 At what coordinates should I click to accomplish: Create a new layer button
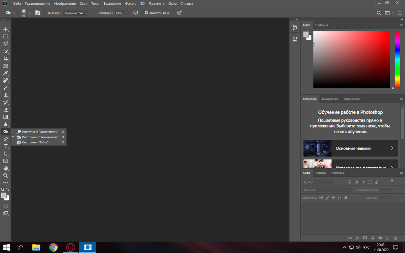tap(388, 238)
